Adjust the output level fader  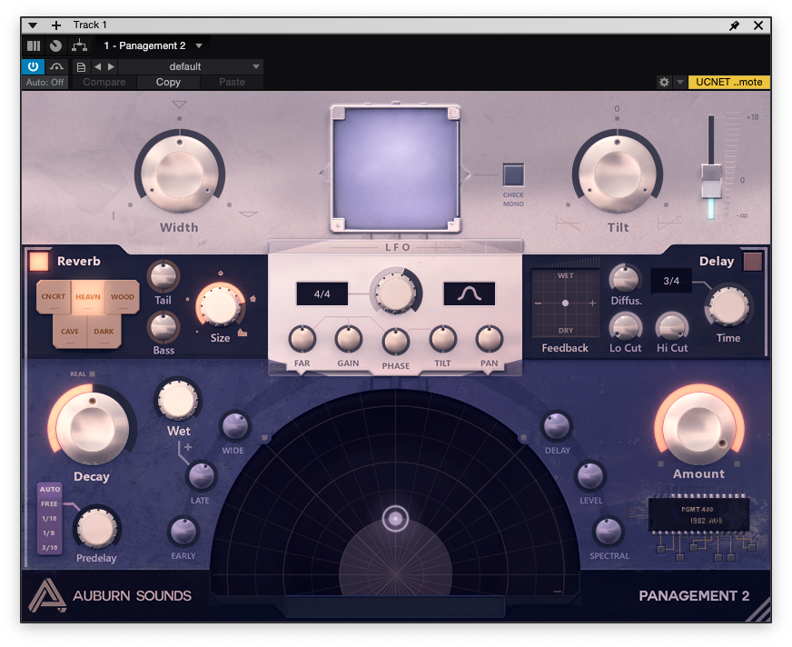[711, 181]
